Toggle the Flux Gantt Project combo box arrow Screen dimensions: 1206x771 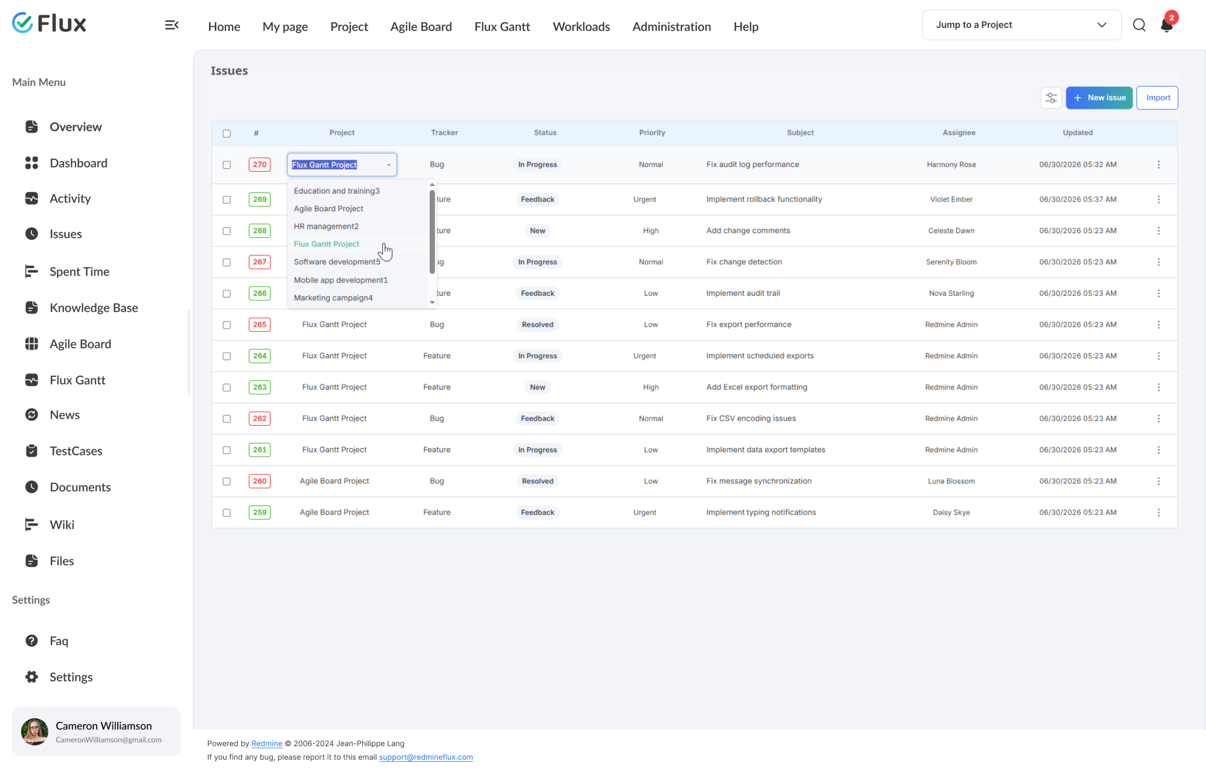388,165
